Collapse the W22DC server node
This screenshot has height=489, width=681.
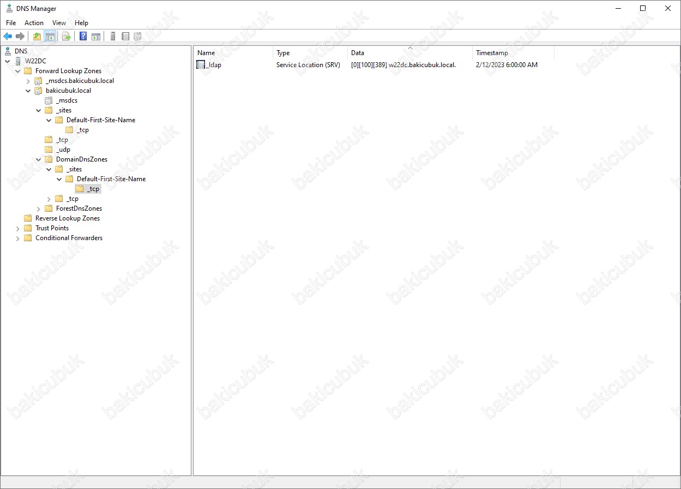[x=8, y=61]
